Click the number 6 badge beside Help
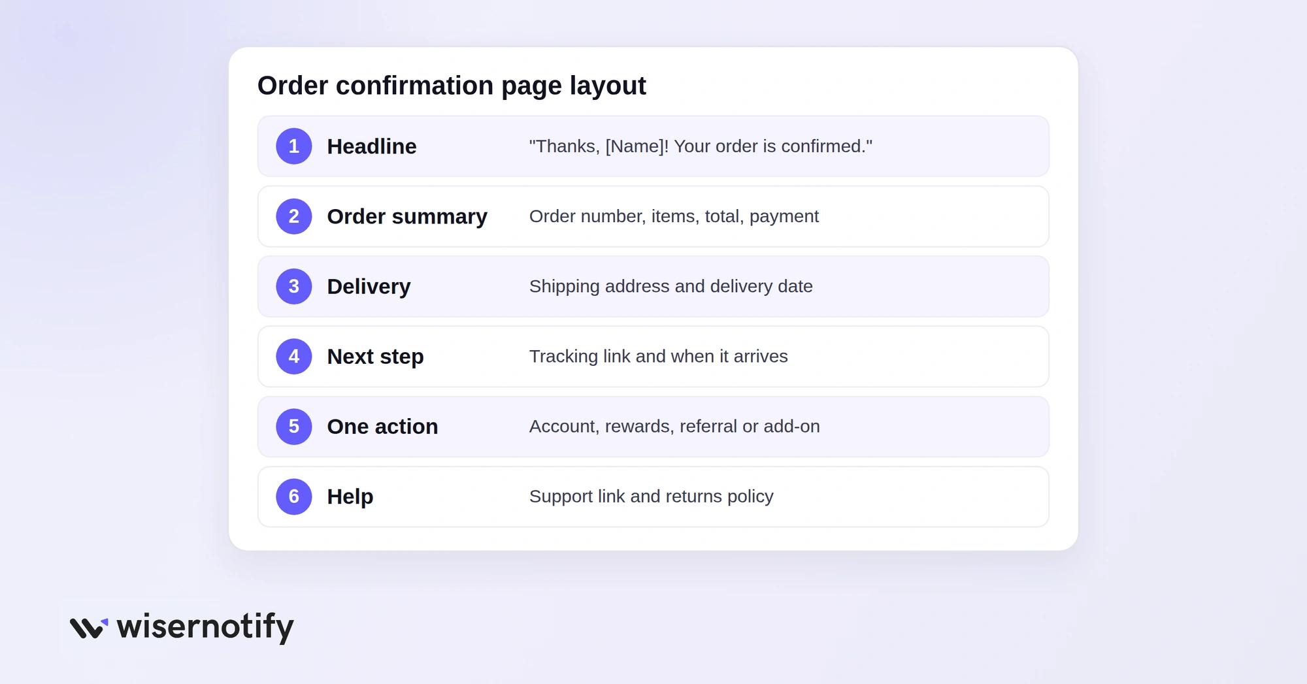Image resolution: width=1307 pixels, height=684 pixels. point(294,497)
